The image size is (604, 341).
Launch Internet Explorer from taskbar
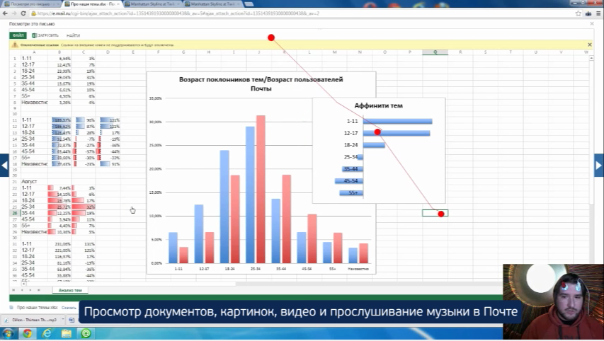coord(47,333)
